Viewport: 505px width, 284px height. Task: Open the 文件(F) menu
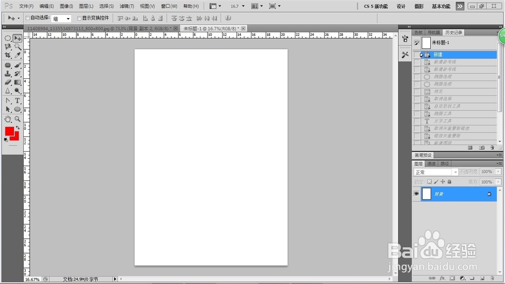tap(26, 6)
